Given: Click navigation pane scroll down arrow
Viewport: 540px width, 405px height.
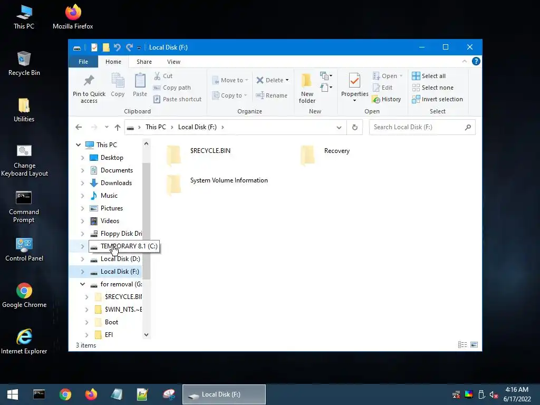Looking at the screenshot, I should coord(147,335).
